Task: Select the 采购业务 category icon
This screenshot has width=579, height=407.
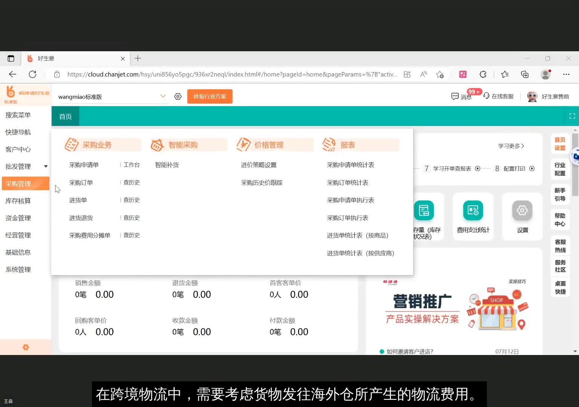Action: click(x=72, y=144)
